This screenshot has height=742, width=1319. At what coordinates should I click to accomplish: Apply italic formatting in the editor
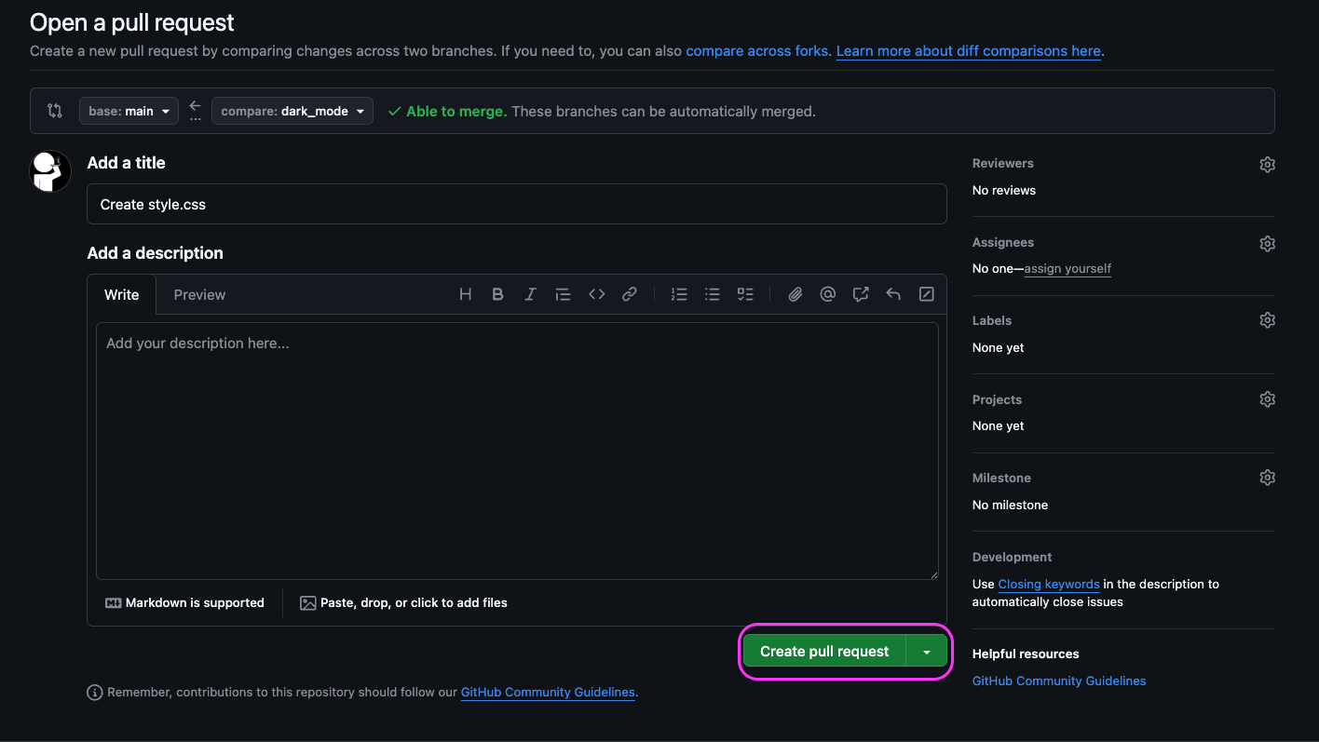click(530, 293)
